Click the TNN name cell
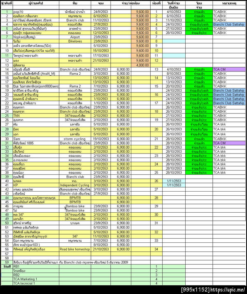The height and width of the screenshot is (294, 247). pos(36,116)
